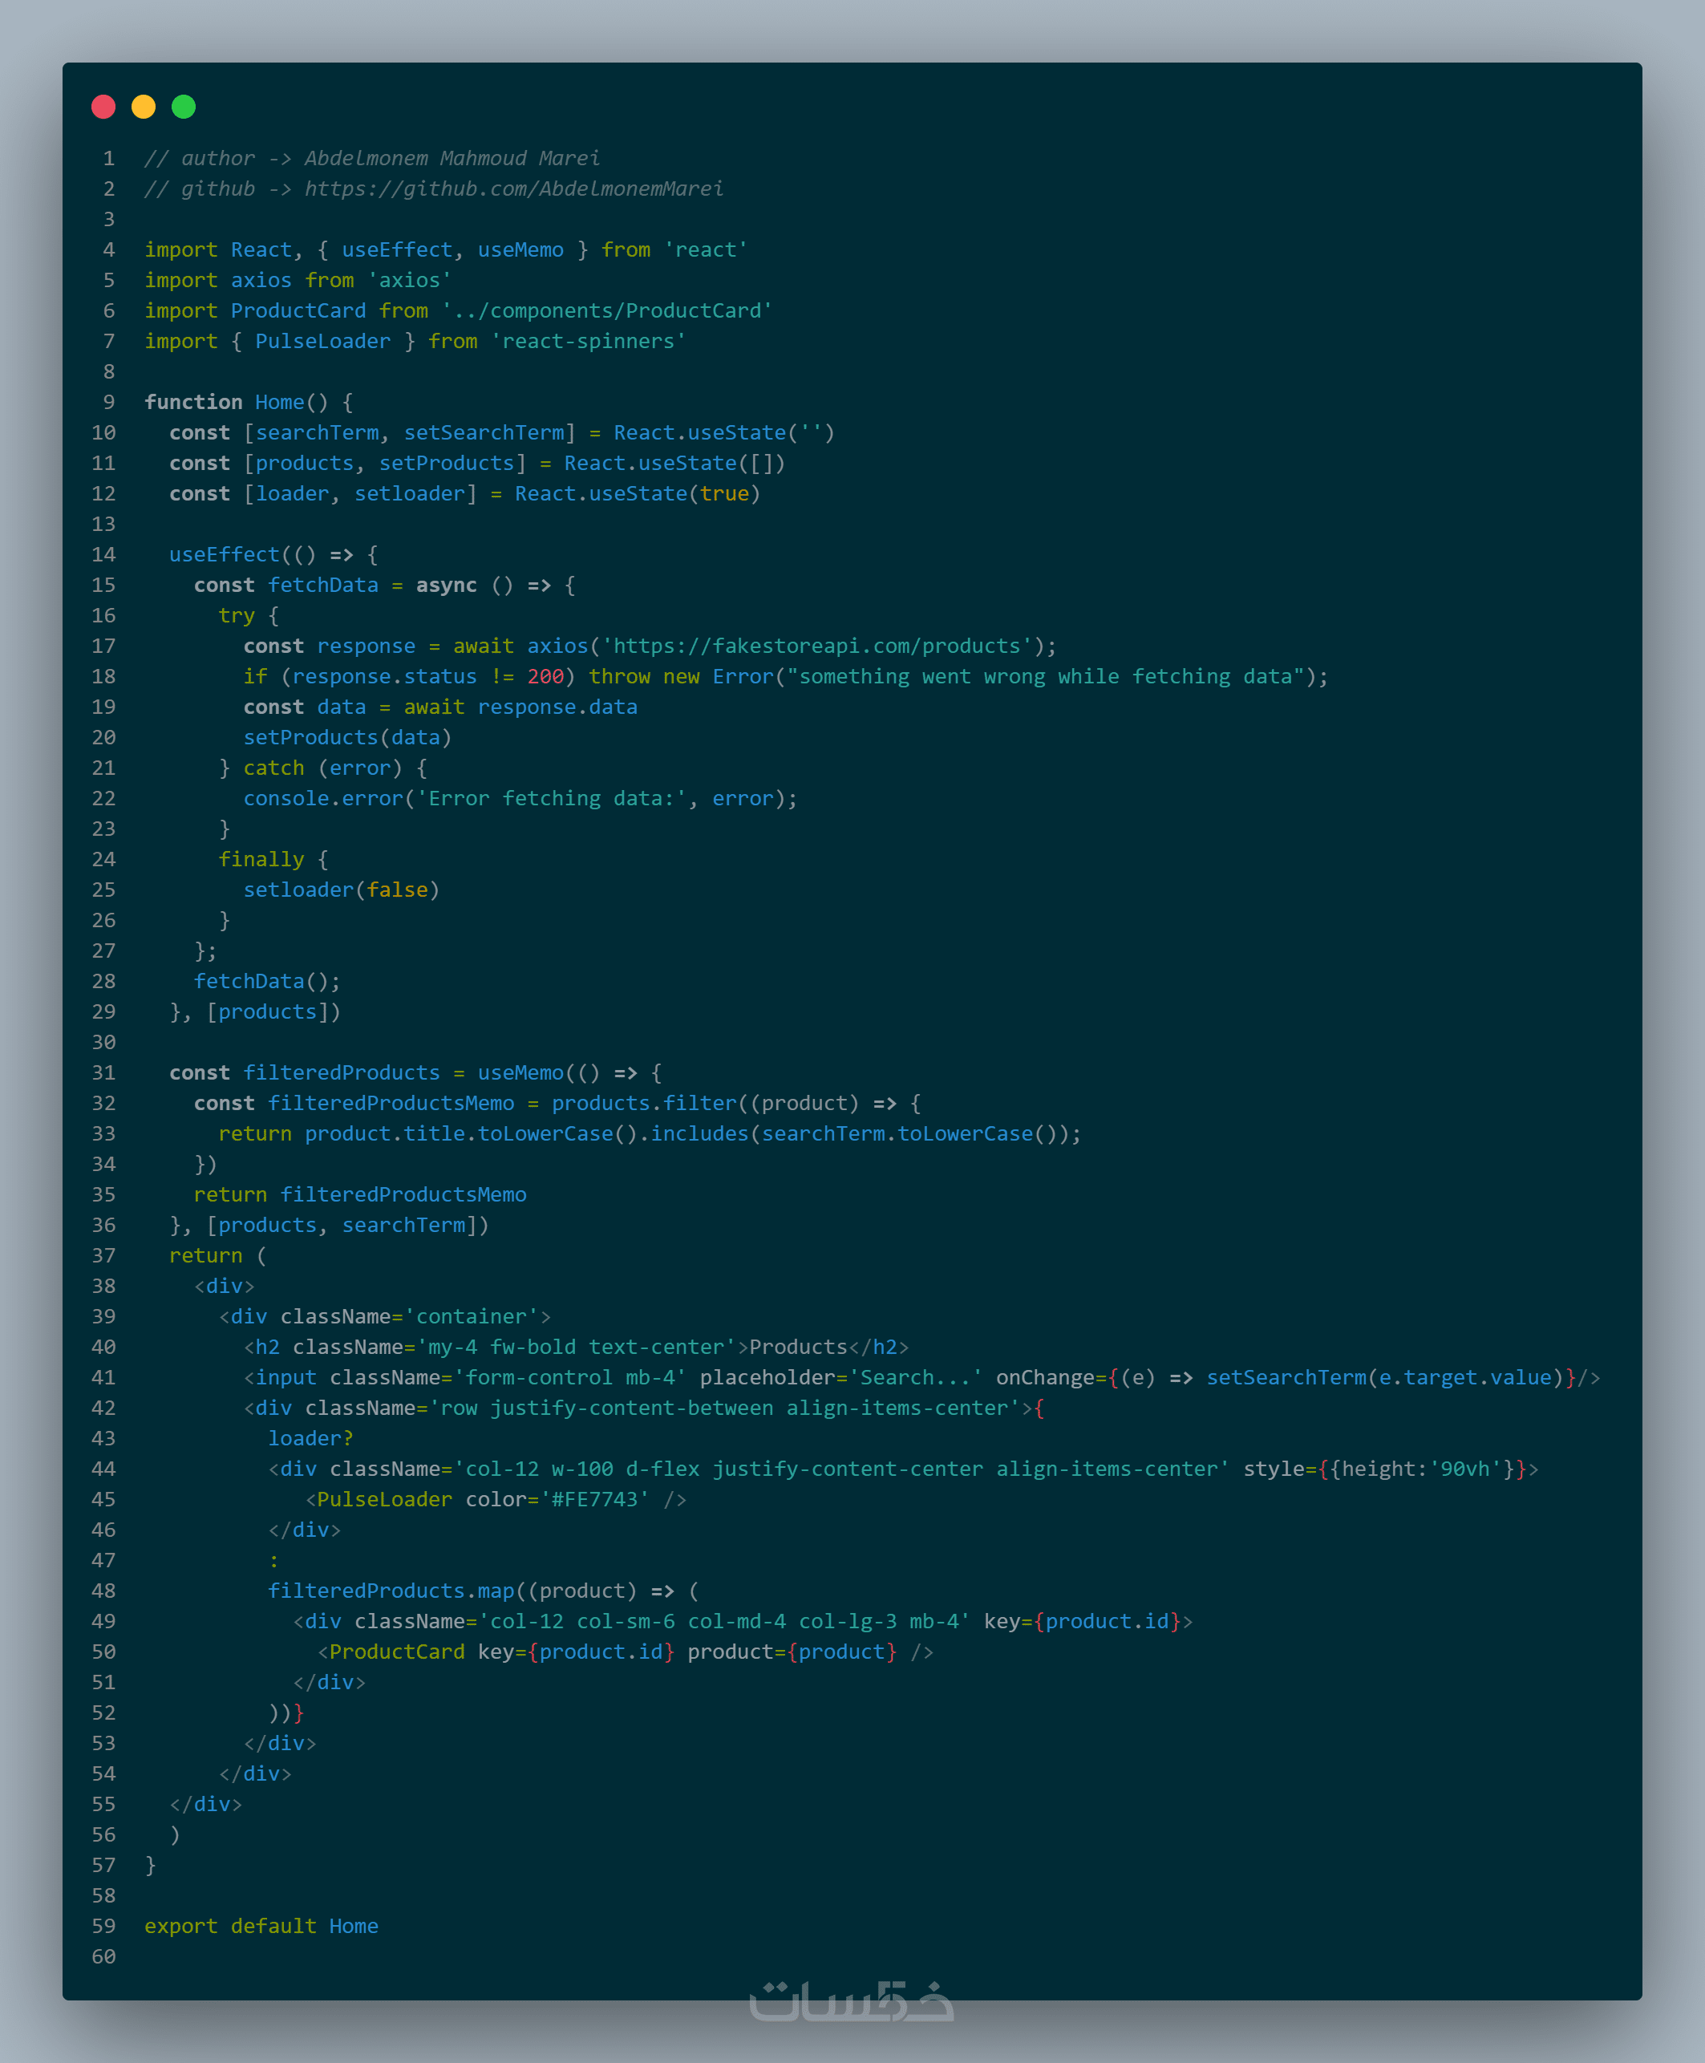Click the 'Search...' placeholder text
The height and width of the screenshot is (2063, 1705).
pyautogui.click(x=914, y=1377)
